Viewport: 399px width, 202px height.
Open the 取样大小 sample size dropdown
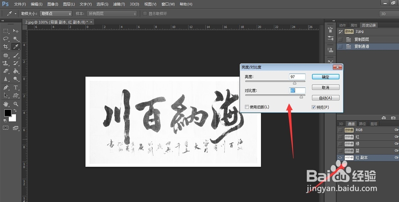pyautogui.click(x=56, y=14)
